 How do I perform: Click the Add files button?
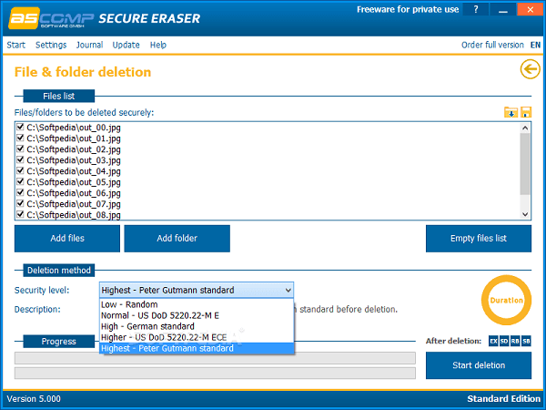pyautogui.click(x=67, y=239)
